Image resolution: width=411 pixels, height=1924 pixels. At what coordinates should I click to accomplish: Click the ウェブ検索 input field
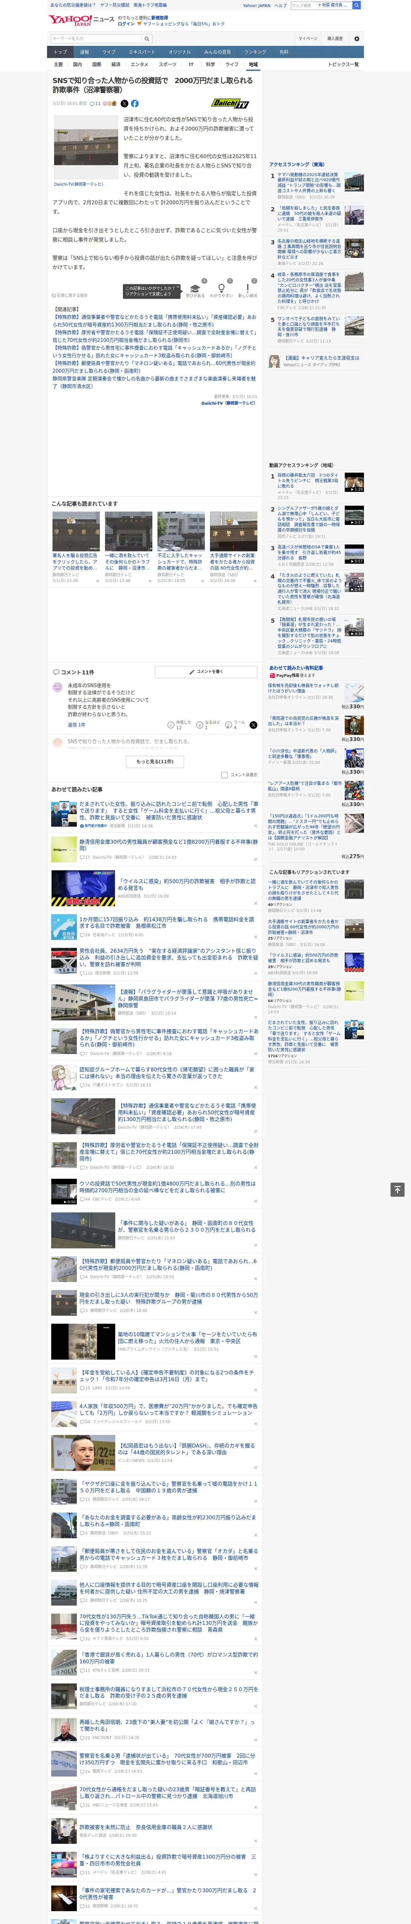tap(303, 5)
